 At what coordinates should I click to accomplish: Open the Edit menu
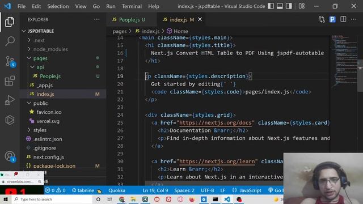[x=36, y=6]
